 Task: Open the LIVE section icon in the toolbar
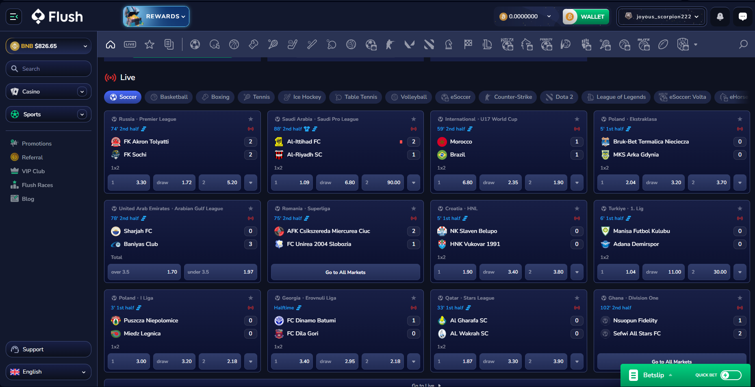pos(130,44)
